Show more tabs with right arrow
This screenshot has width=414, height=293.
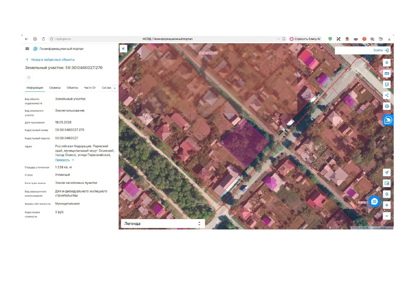pos(115,88)
